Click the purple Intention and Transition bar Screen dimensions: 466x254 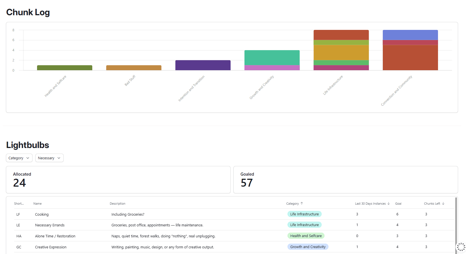[203, 65]
